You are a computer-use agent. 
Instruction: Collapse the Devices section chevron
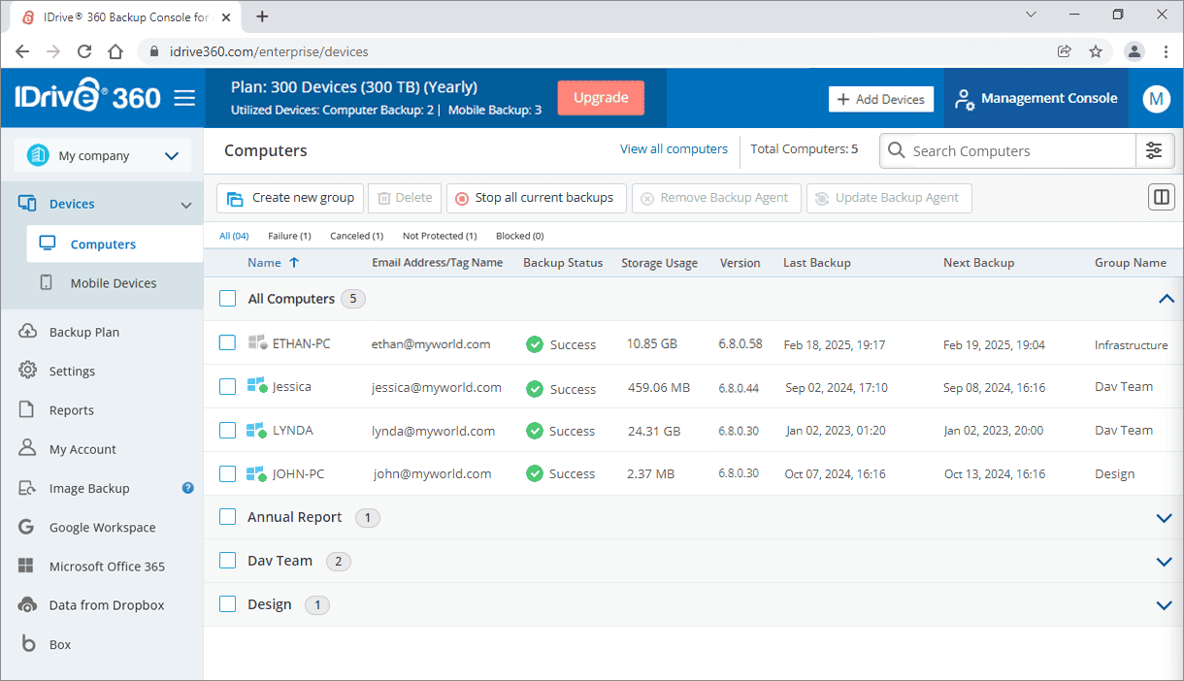coord(186,205)
